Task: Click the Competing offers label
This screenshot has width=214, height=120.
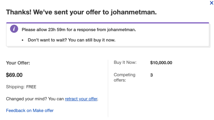Action: pos(125,77)
